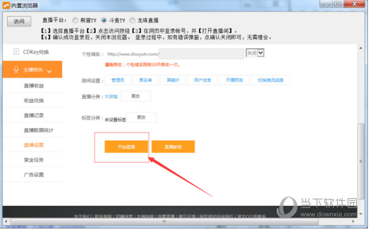
Task: Select the 龙珠直播 radio button
Action: (x=132, y=20)
